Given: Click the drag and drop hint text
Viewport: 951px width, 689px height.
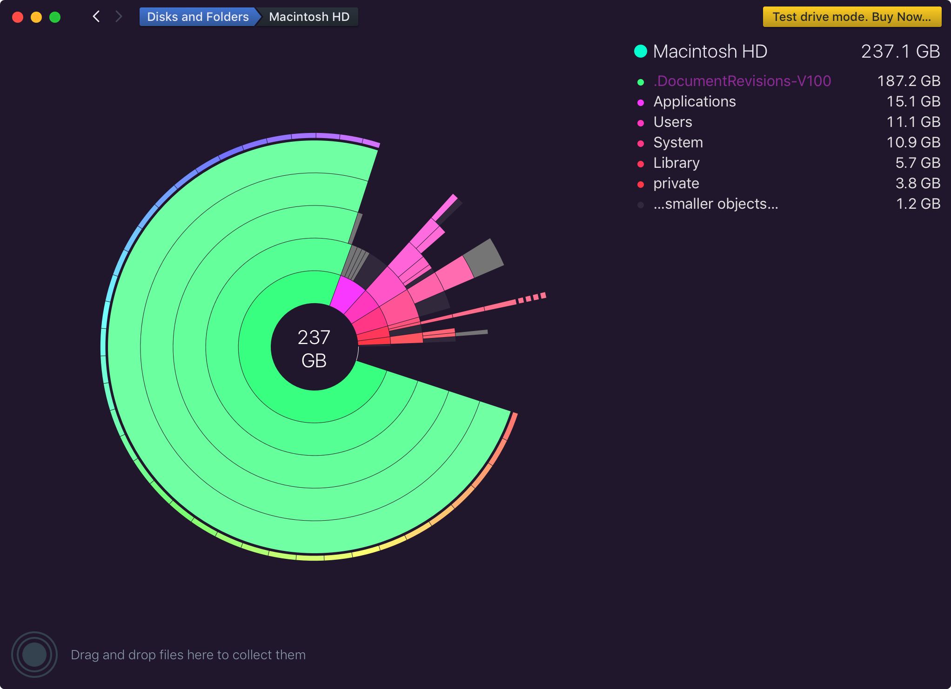Looking at the screenshot, I should tap(188, 655).
